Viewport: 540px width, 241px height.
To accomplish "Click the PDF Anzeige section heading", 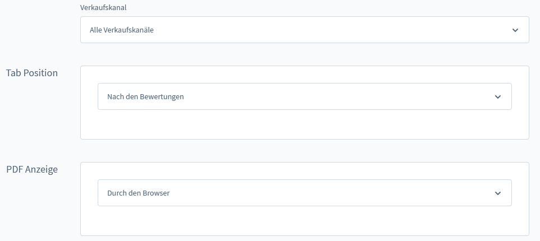I will click(x=32, y=169).
